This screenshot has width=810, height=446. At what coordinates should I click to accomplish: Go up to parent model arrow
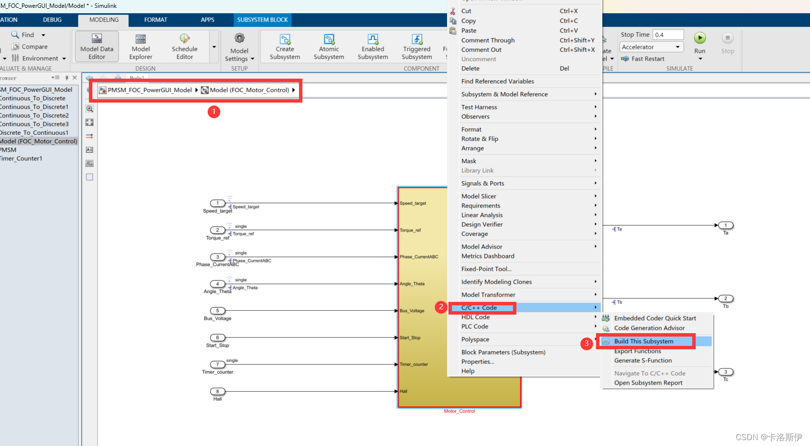118,78
